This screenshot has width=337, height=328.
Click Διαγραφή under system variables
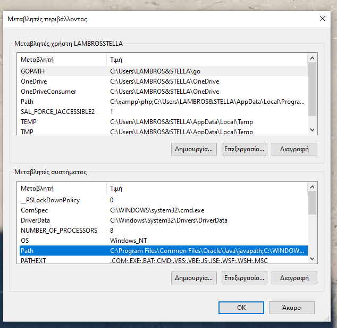coord(294,277)
